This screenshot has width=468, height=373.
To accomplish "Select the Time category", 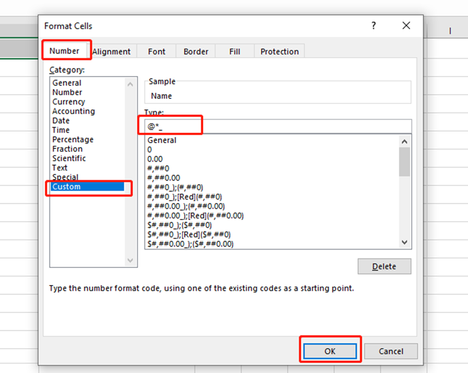I will (x=61, y=130).
